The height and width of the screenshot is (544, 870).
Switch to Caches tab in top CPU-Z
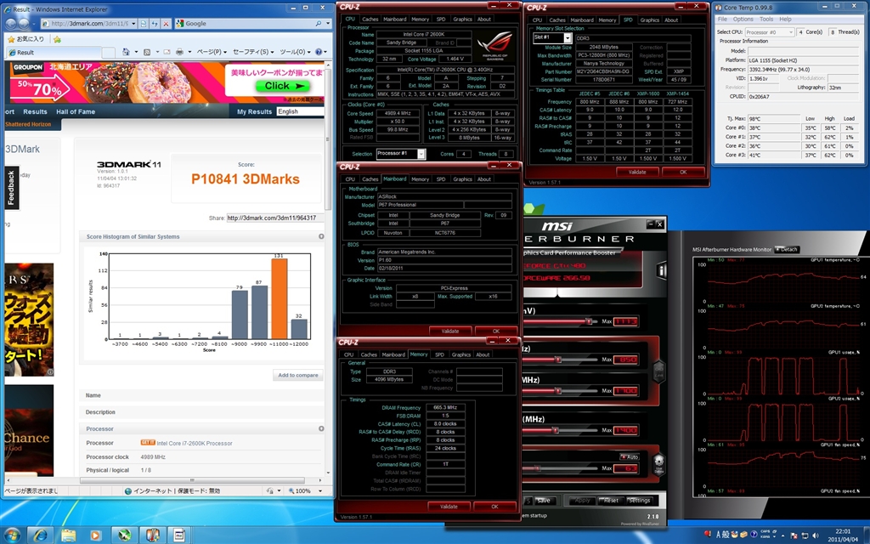[x=370, y=19]
